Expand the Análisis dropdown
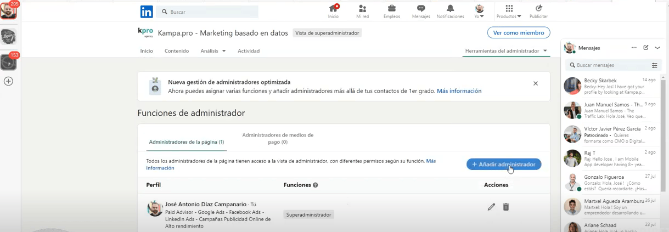 pos(213,51)
